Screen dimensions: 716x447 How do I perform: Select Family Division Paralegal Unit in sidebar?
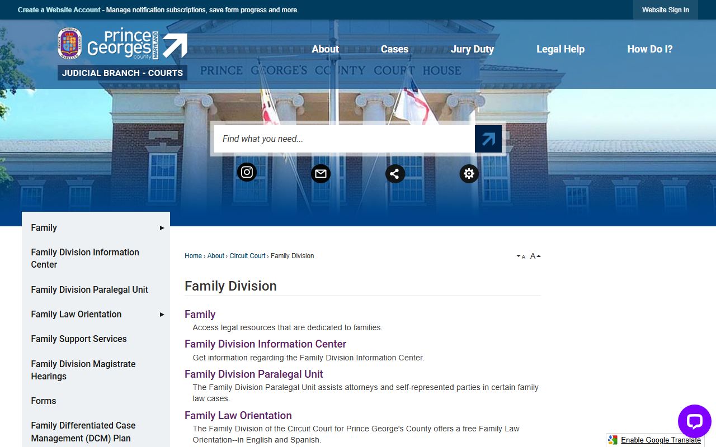[x=96, y=290]
